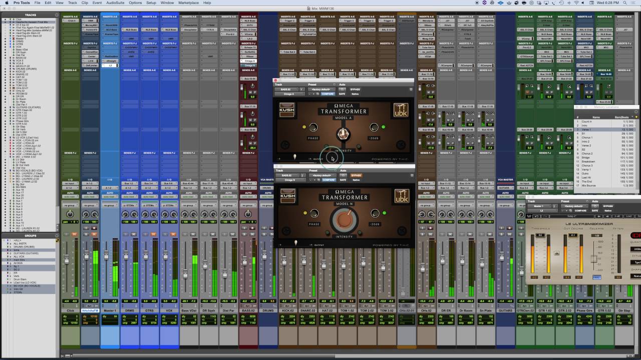Solo the HrtchAsFM track
Image resolution: width=641 pixels, height=360 pixels.
pos(87,234)
